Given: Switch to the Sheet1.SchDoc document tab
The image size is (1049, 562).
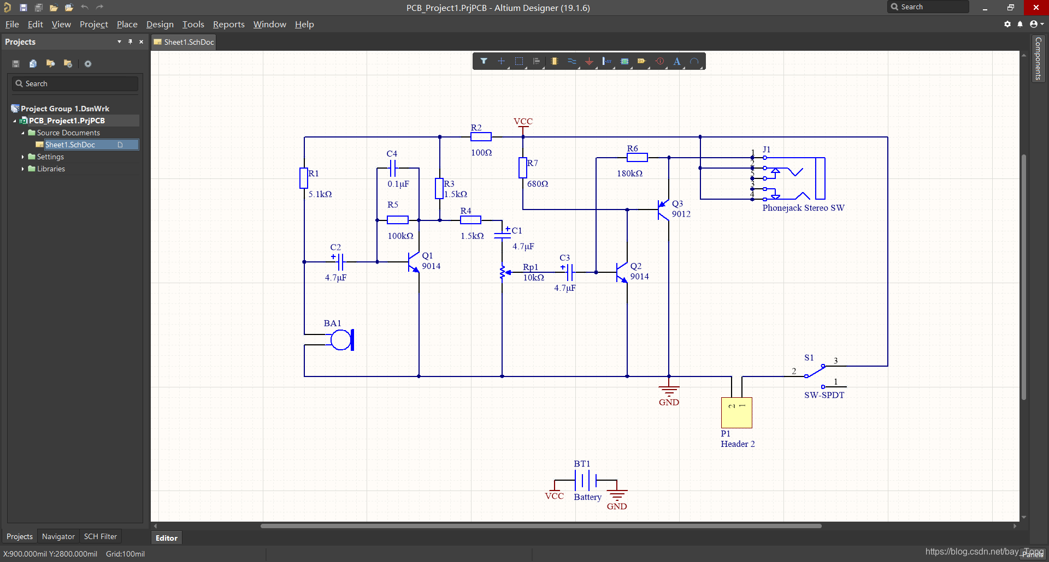Looking at the screenshot, I should [184, 42].
